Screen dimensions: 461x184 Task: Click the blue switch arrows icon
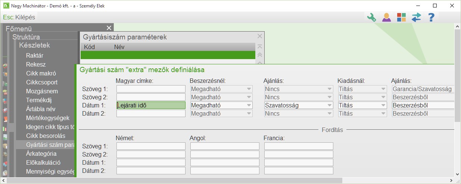(x=416, y=17)
